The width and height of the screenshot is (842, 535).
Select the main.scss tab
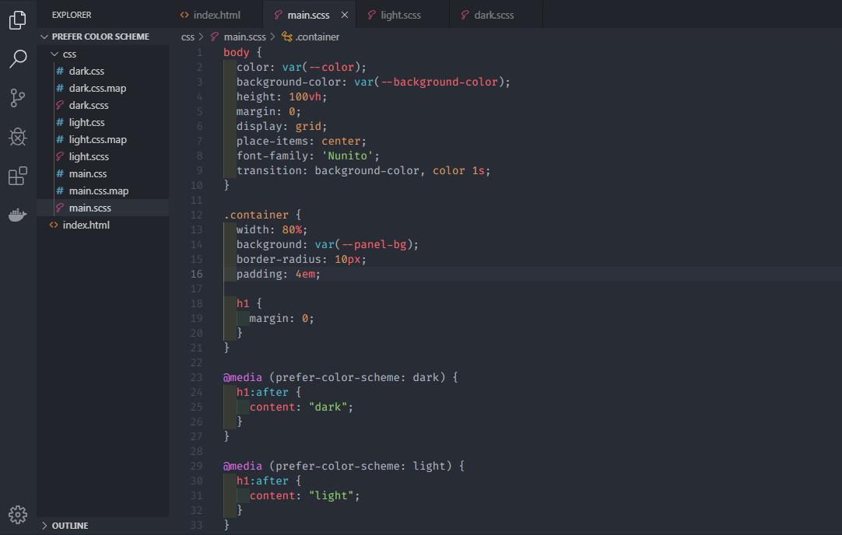[308, 15]
